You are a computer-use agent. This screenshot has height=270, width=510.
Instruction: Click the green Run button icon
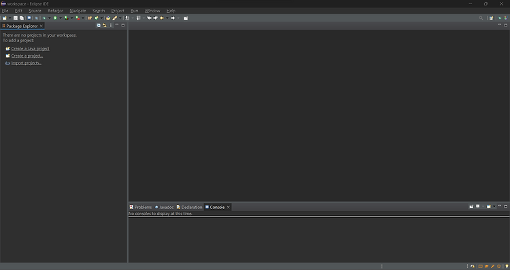pyautogui.click(x=55, y=18)
